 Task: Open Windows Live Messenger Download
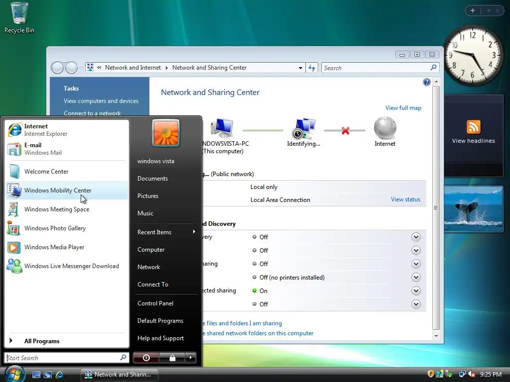(67, 266)
